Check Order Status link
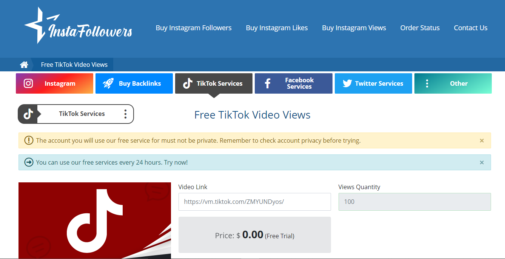505x259 pixels. (x=420, y=28)
